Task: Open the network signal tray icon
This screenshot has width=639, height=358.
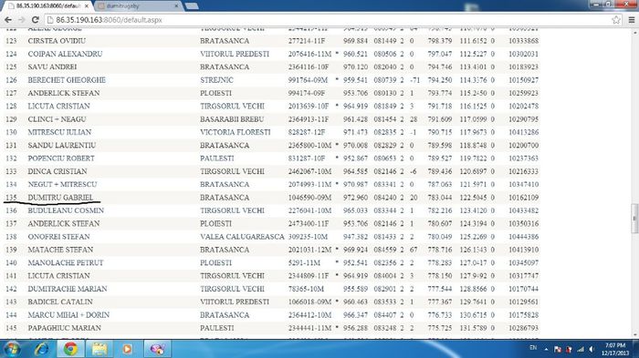Action: point(581,349)
